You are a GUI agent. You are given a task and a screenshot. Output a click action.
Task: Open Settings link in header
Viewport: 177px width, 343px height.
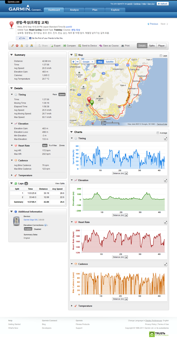click(x=137, y=4)
